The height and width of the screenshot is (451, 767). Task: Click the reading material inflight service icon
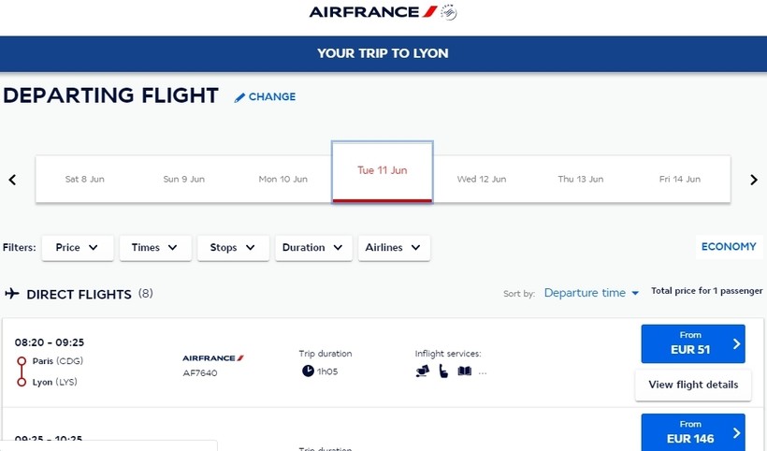[x=464, y=371]
